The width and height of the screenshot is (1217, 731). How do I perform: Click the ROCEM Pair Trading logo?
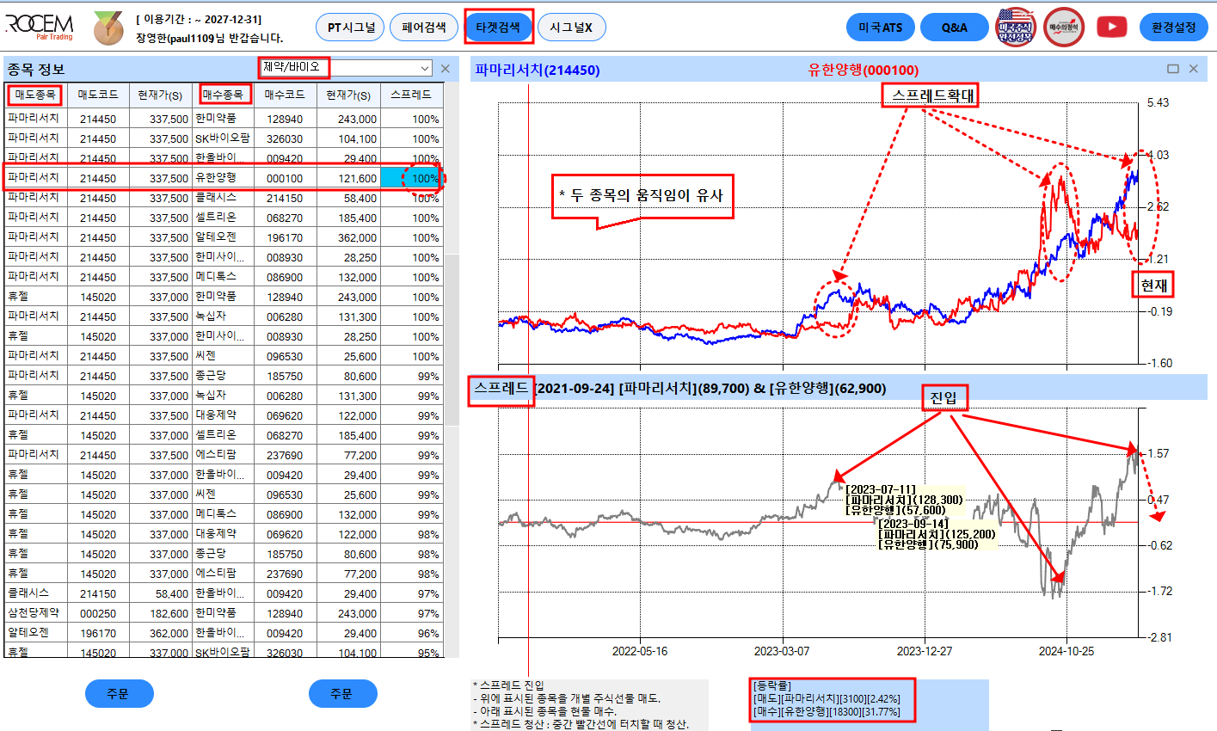pos(40,26)
